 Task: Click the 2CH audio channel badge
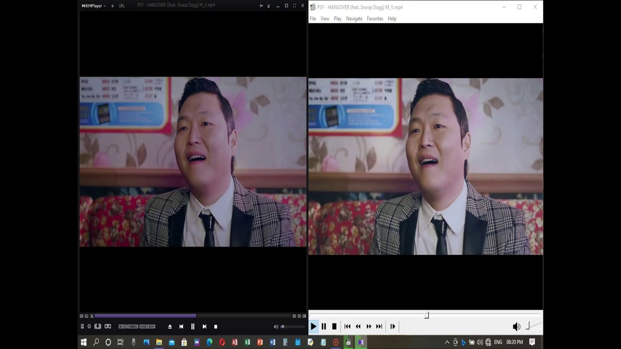151,327
